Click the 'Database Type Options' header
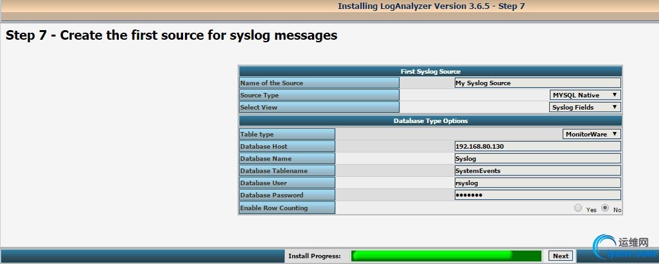The width and height of the screenshot is (659, 264). (430, 120)
